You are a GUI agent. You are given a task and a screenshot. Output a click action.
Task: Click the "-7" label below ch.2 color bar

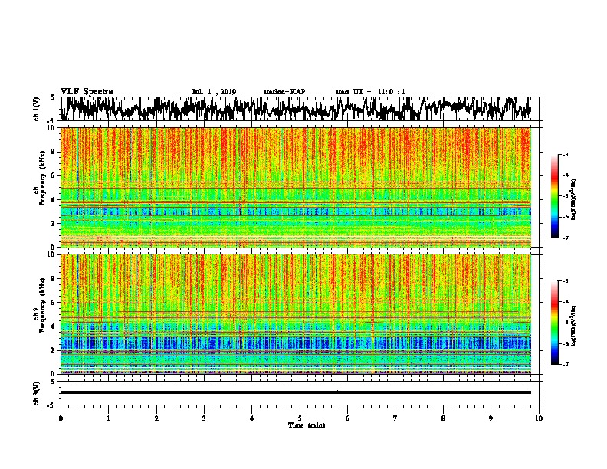pyautogui.click(x=566, y=364)
